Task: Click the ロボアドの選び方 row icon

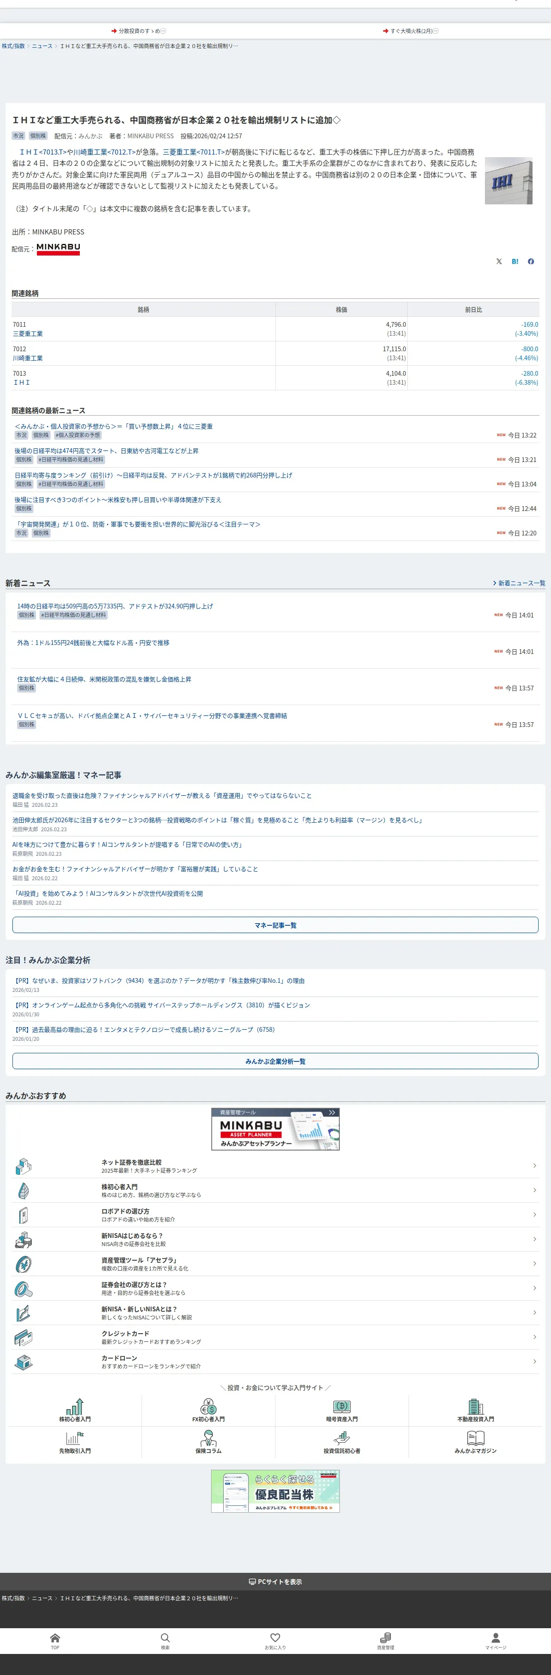Action: pos(24,1215)
